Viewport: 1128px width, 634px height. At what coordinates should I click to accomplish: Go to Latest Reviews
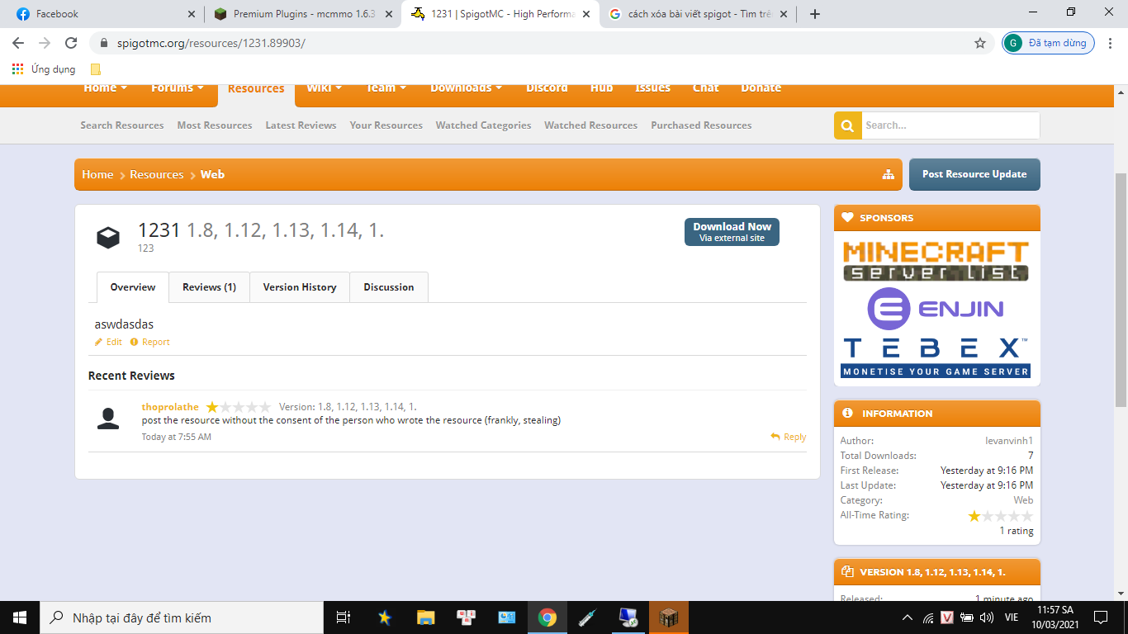301,125
